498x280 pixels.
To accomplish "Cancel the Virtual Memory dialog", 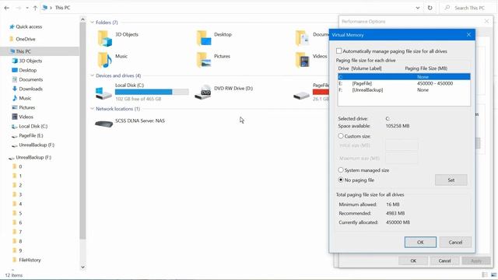I will point(455,242).
